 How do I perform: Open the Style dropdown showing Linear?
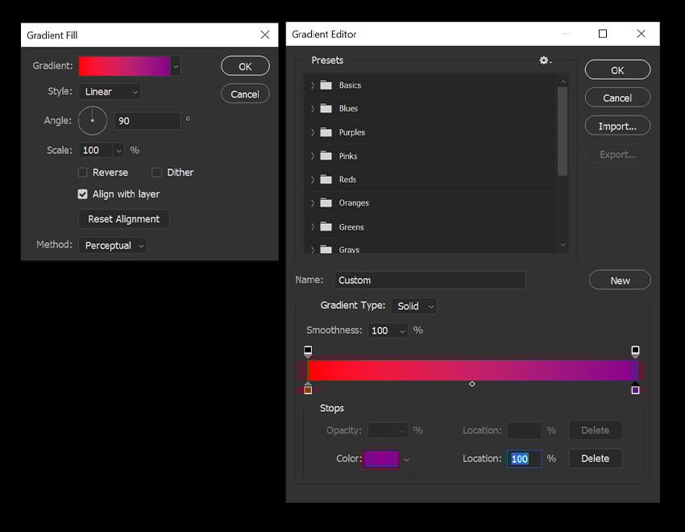(x=109, y=91)
